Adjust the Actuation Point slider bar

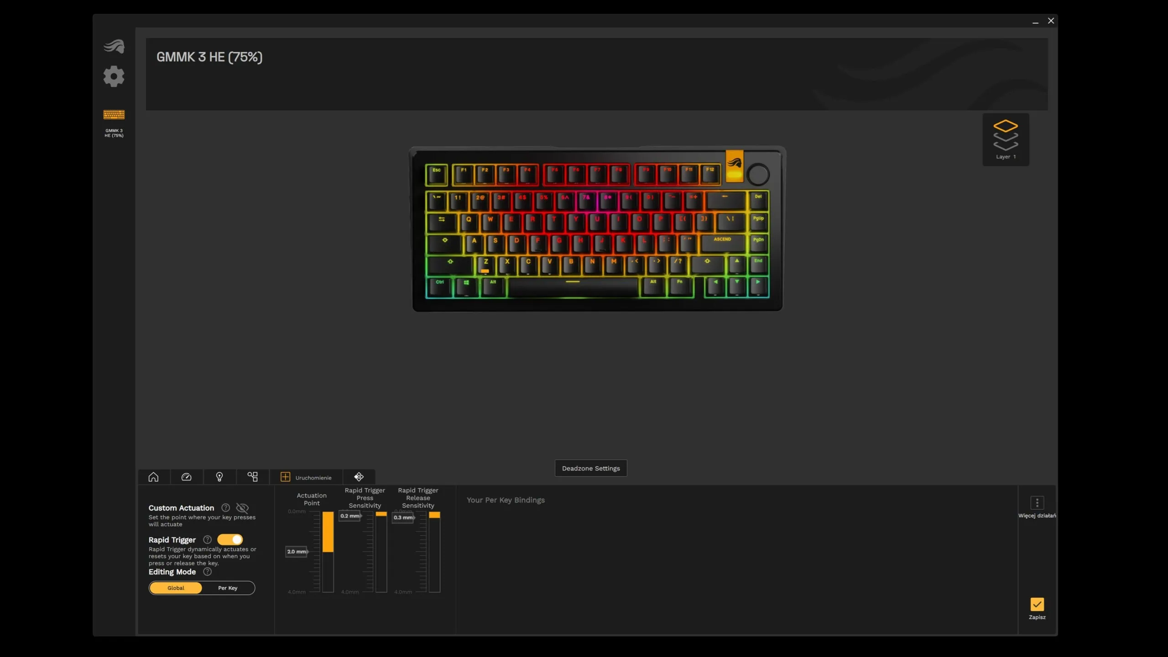tap(328, 552)
